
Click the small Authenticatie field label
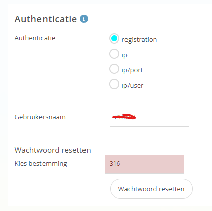[x=35, y=38]
